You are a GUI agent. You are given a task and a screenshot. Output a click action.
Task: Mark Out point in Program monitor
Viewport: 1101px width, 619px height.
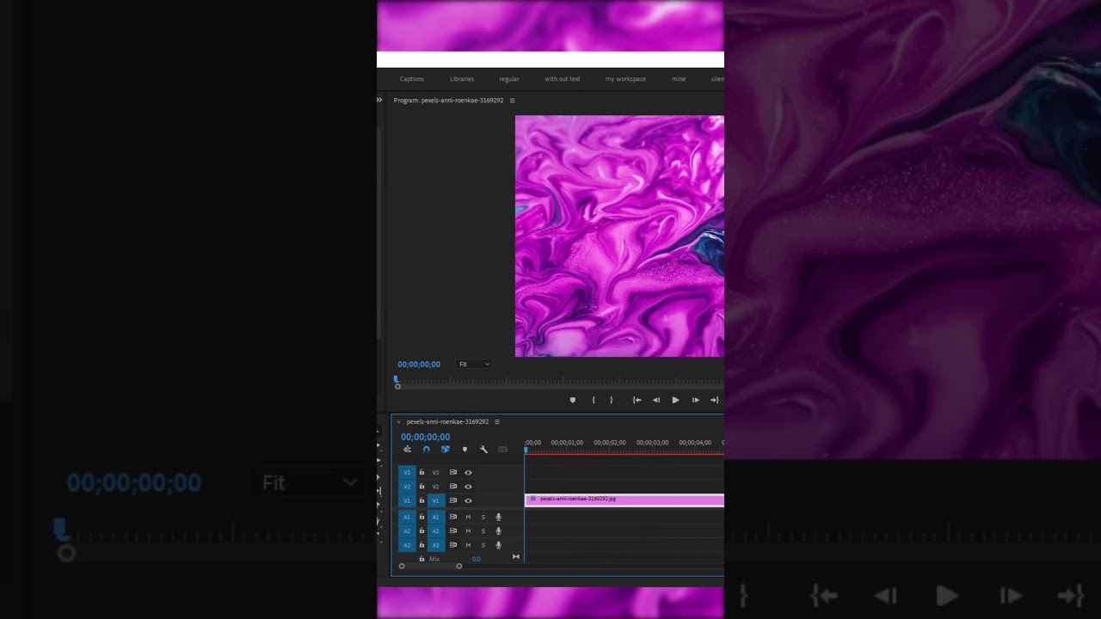[x=612, y=400]
